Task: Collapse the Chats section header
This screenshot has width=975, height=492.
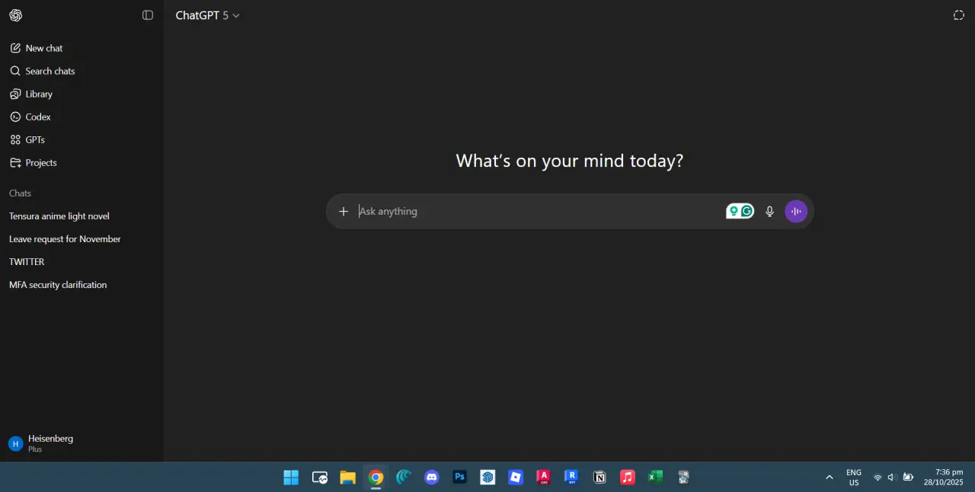Action: pyautogui.click(x=21, y=193)
